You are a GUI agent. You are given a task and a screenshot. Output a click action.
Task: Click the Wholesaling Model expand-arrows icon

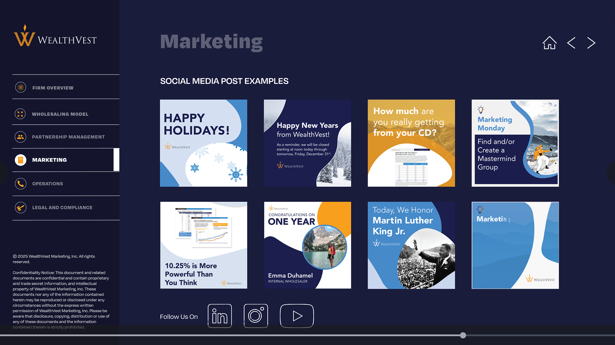coord(20,114)
